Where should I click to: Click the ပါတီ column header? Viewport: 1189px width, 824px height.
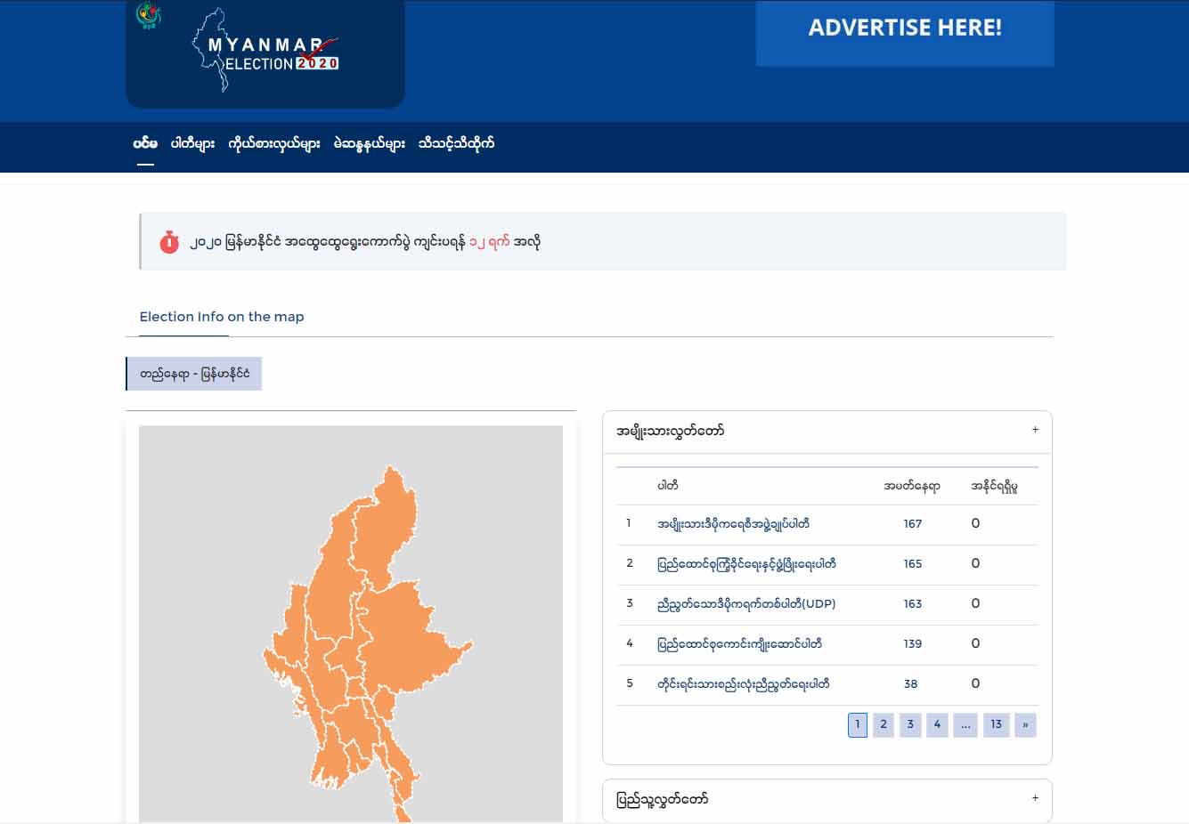(x=668, y=486)
